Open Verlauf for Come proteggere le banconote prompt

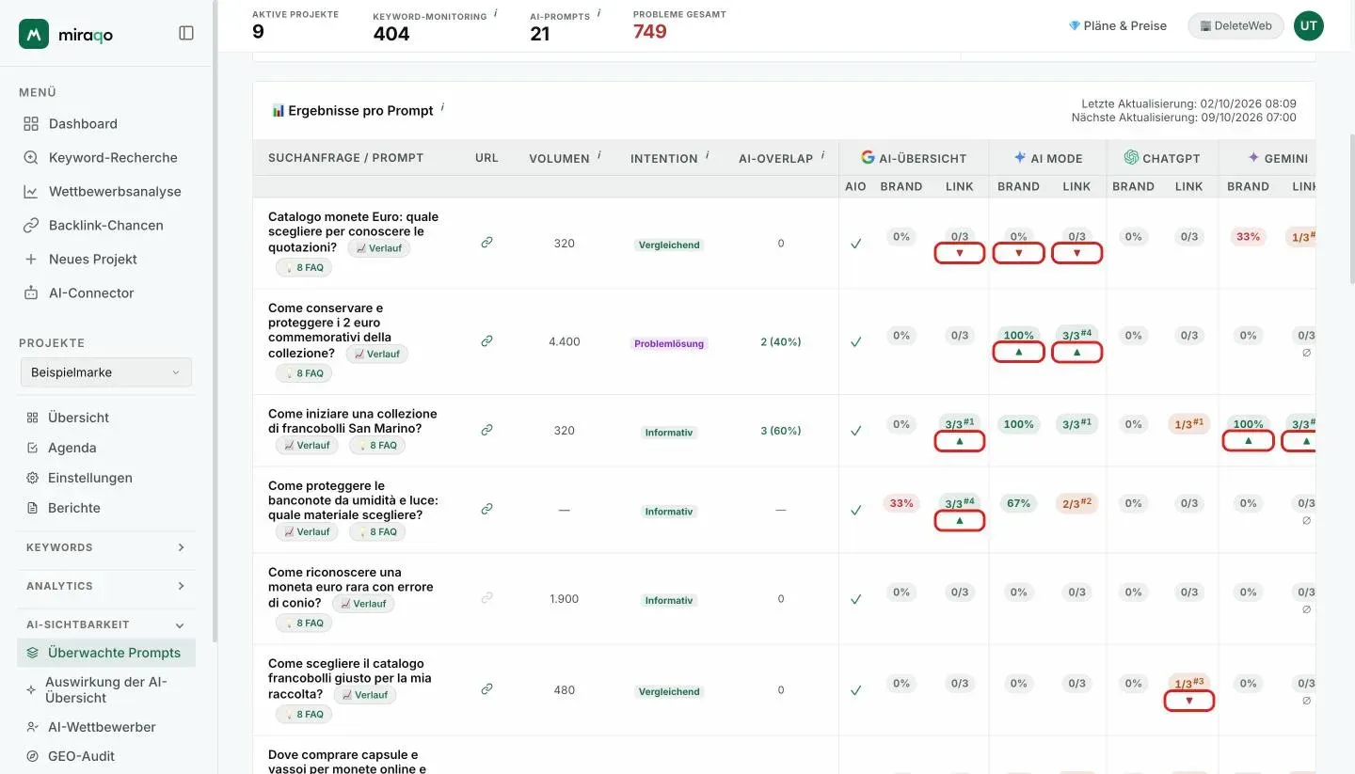tap(307, 531)
